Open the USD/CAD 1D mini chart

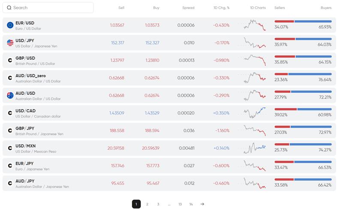[255, 112]
